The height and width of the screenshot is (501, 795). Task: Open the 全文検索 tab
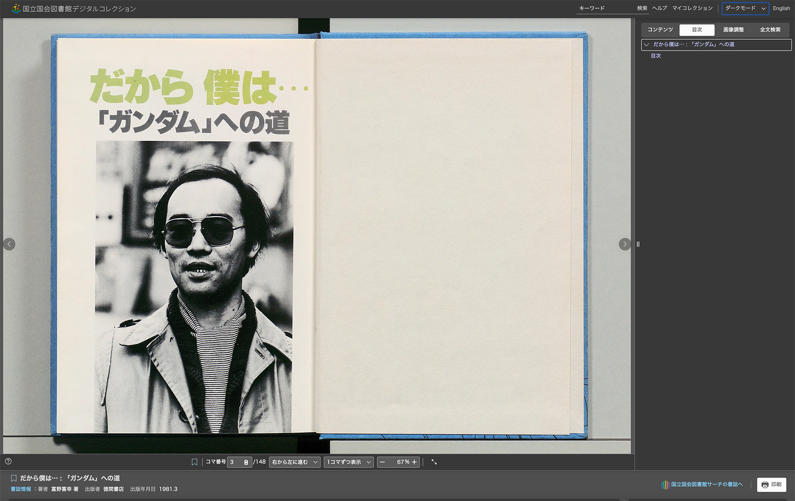click(x=770, y=30)
